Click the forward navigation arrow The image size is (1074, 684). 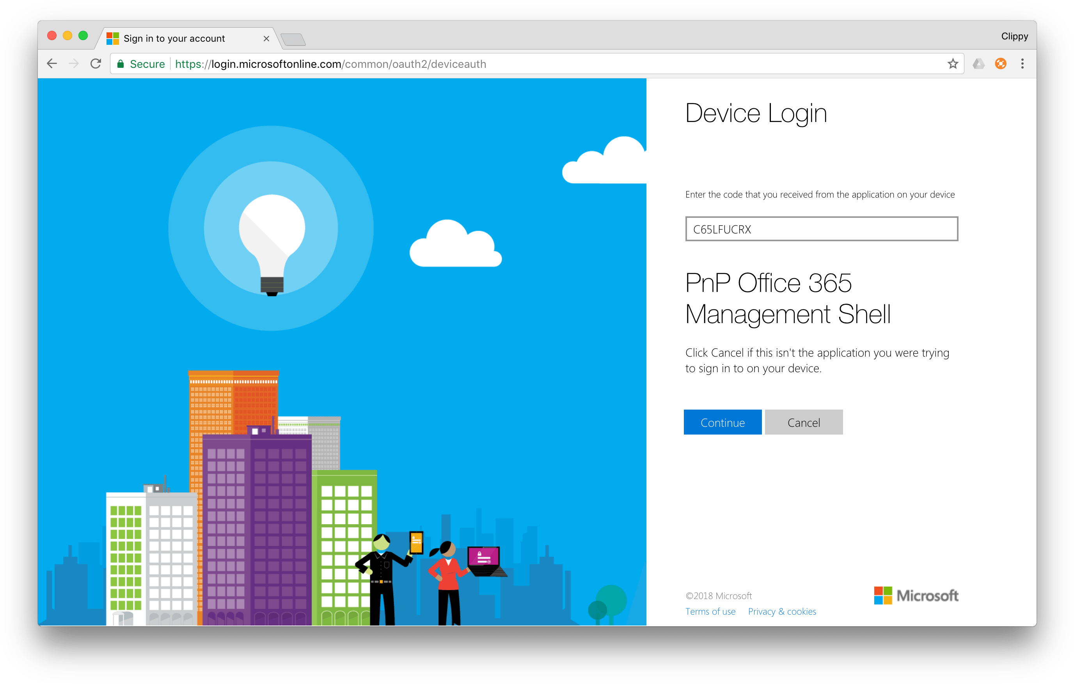pyautogui.click(x=74, y=63)
